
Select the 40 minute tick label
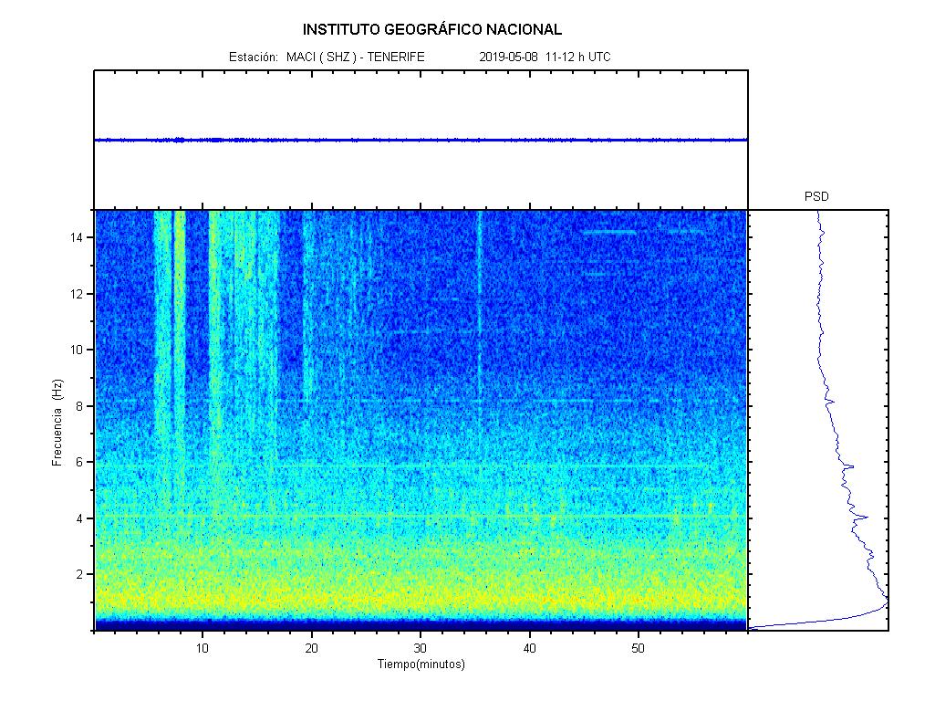(529, 648)
